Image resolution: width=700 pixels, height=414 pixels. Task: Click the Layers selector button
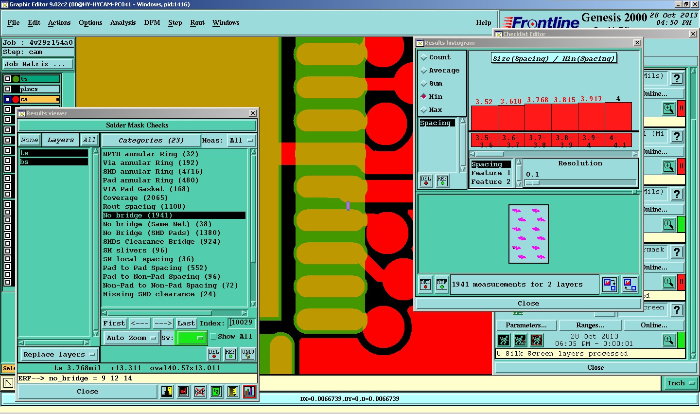click(61, 140)
